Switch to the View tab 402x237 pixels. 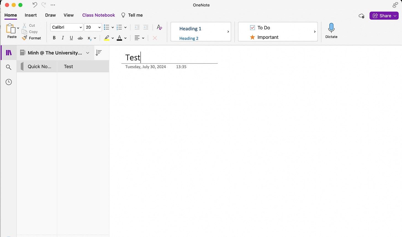68,15
